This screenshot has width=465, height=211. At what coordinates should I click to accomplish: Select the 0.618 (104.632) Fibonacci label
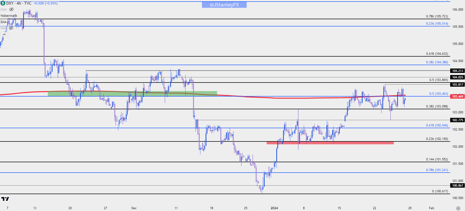click(437, 53)
